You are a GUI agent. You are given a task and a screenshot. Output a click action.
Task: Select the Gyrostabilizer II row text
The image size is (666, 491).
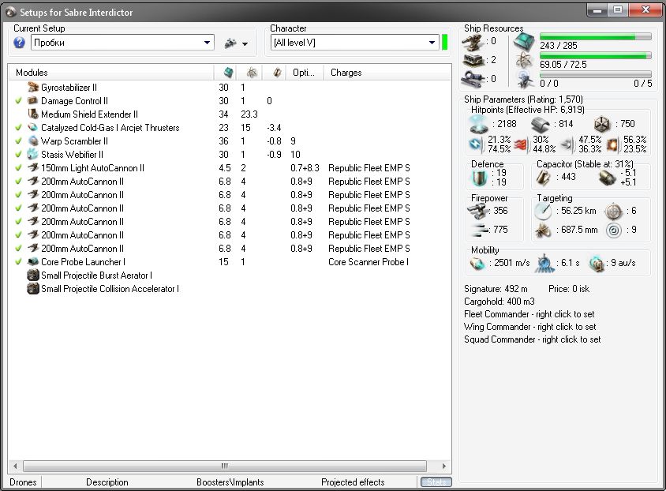point(69,88)
